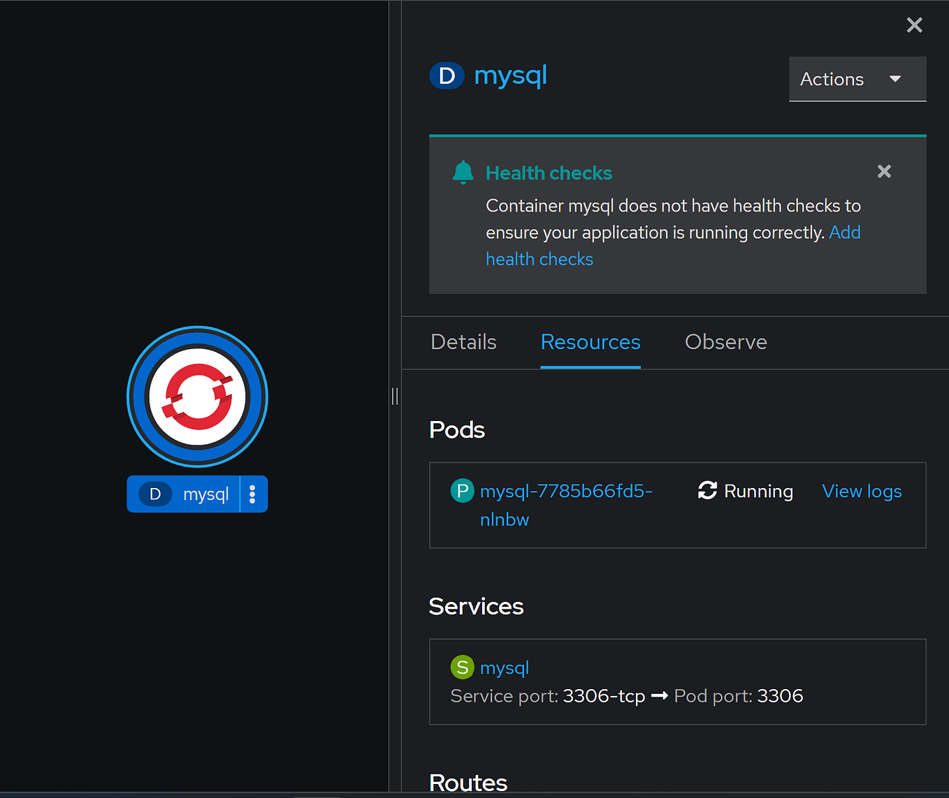Click the D badge on the topology node label
949x798 pixels.
click(x=154, y=494)
